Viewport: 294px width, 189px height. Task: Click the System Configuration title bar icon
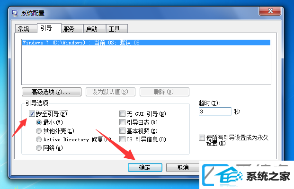pyautogui.click(x=15, y=13)
